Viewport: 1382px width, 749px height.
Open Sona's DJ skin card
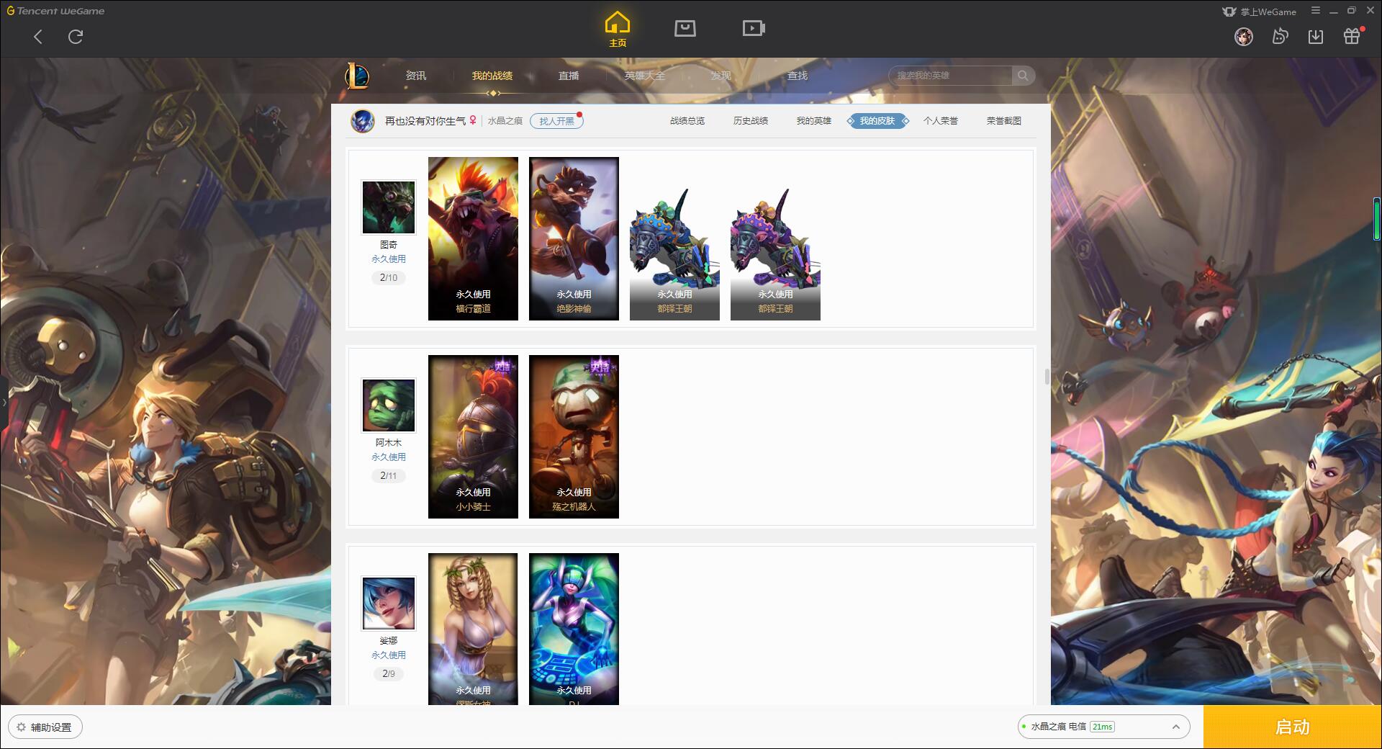[x=574, y=629]
